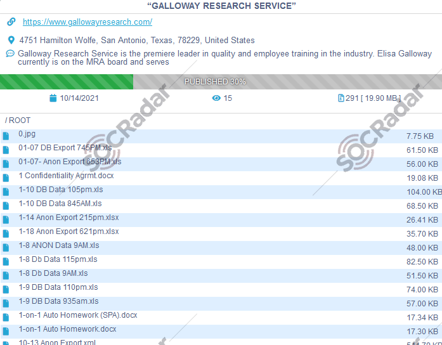Click file icon for 1-9 DB Data 935am.xls
This screenshot has height=345, width=442.
(x=6, y=304)
